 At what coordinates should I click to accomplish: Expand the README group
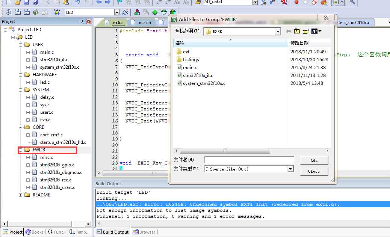pyautogui.click(x=20, y=195)
